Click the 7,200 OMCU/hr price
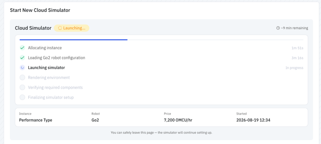The image size is (321, 144). [178, 120]
